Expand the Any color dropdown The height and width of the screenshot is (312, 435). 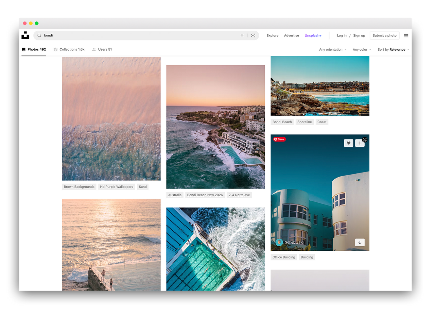(362, 49)
